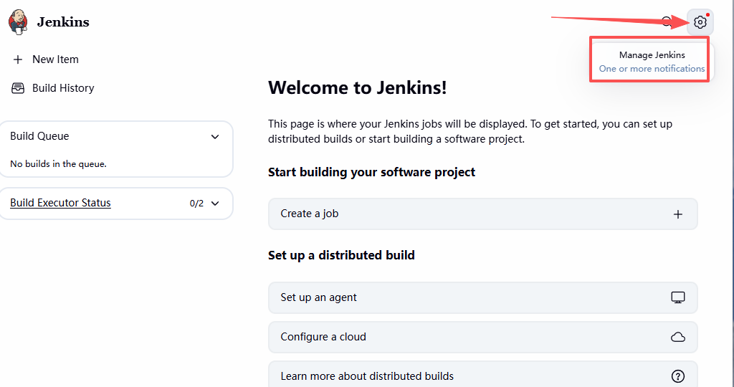
Task: Click the Manage Jenkins gear icon
Action: tap(700, 22)
